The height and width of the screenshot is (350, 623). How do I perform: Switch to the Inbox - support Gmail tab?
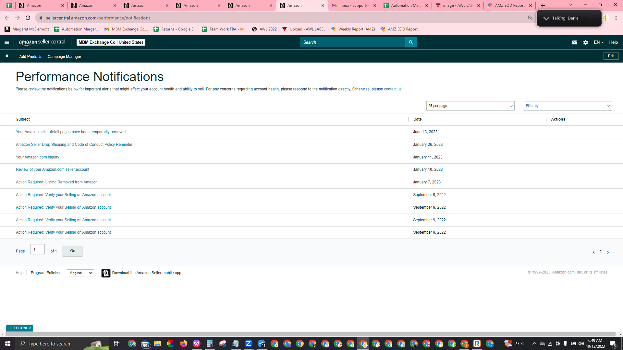coord(354,6)
